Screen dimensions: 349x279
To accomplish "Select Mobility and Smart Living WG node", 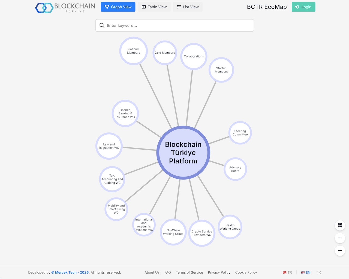I will [116, 209].
